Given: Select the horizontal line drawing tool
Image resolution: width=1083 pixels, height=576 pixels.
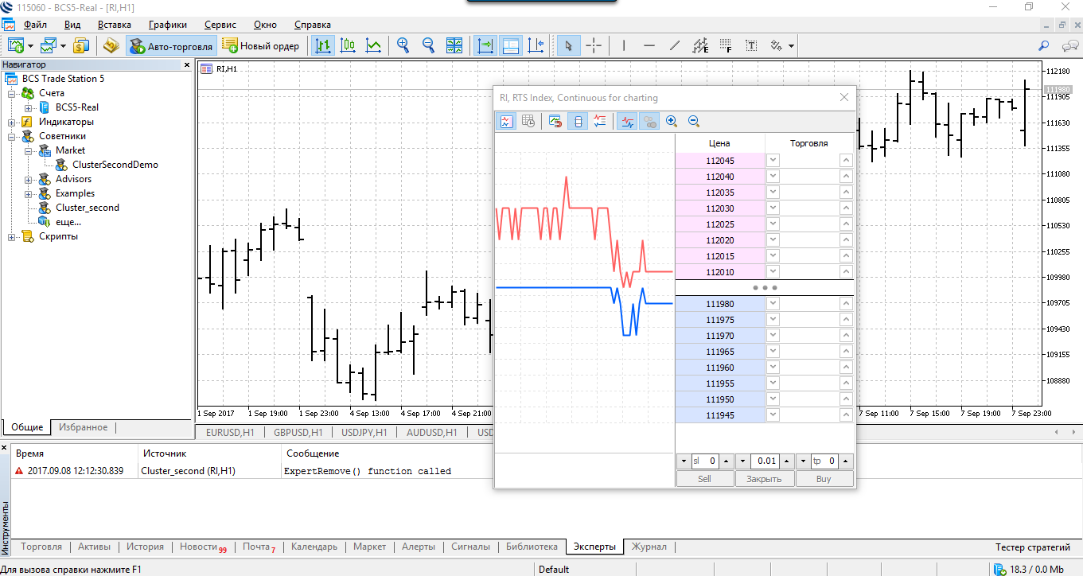Looking at the screenshot, I should [649, 45].
